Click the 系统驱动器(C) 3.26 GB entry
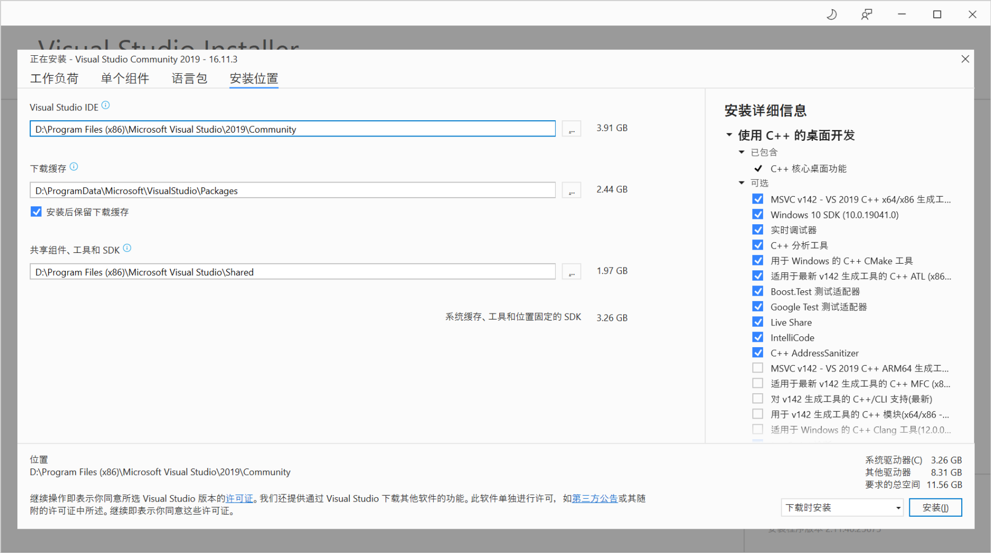 pos(914,460)
